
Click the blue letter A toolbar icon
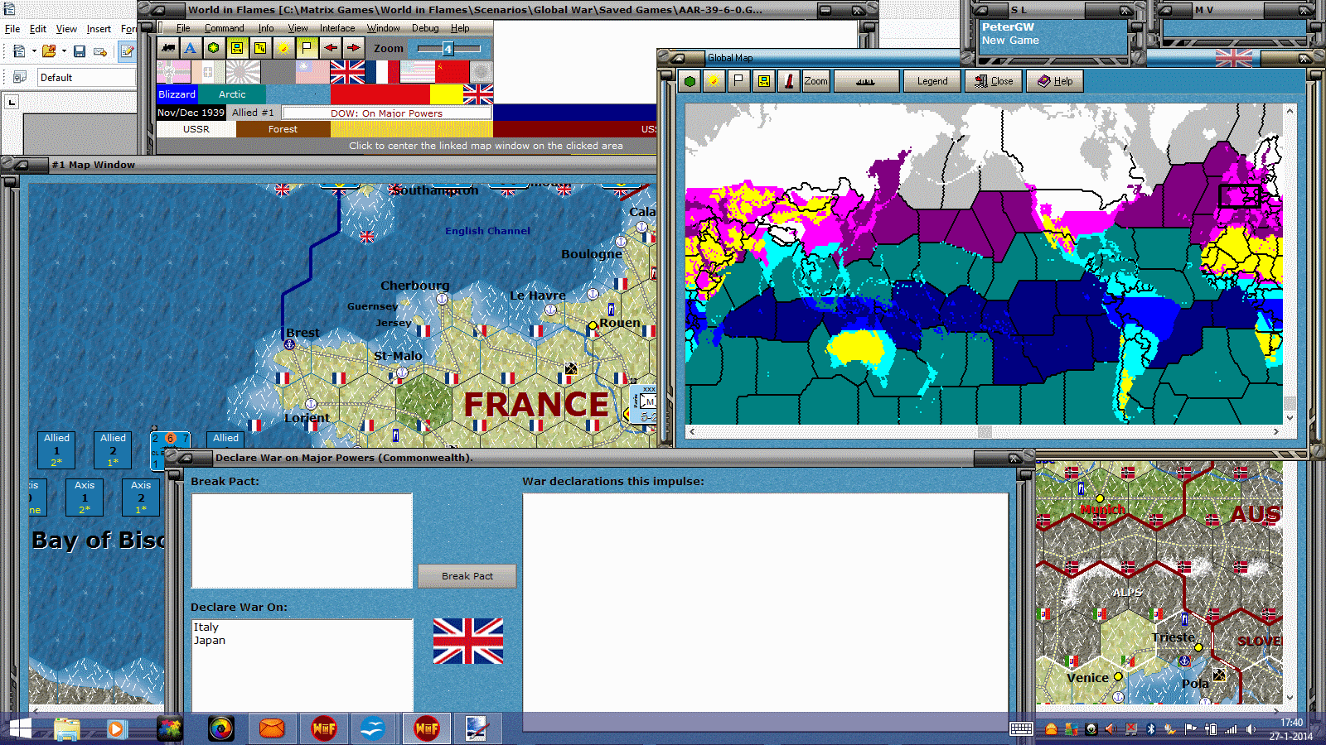(191, 48)
